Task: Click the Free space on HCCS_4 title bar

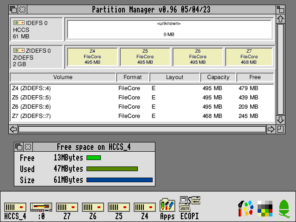Action: point(94,147)
